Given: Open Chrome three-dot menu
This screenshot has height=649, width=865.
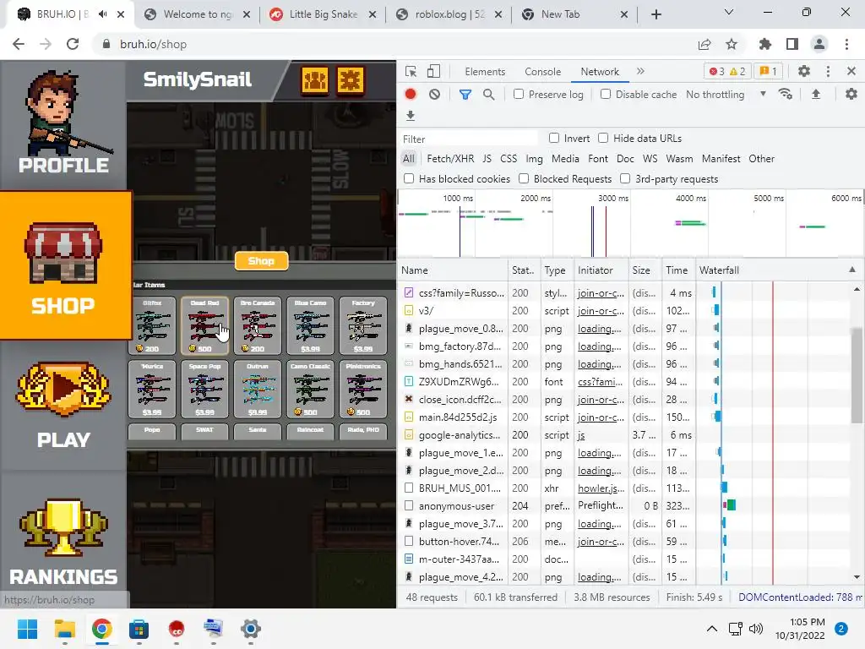Looking at the screenshot, I should coord(846,44).
